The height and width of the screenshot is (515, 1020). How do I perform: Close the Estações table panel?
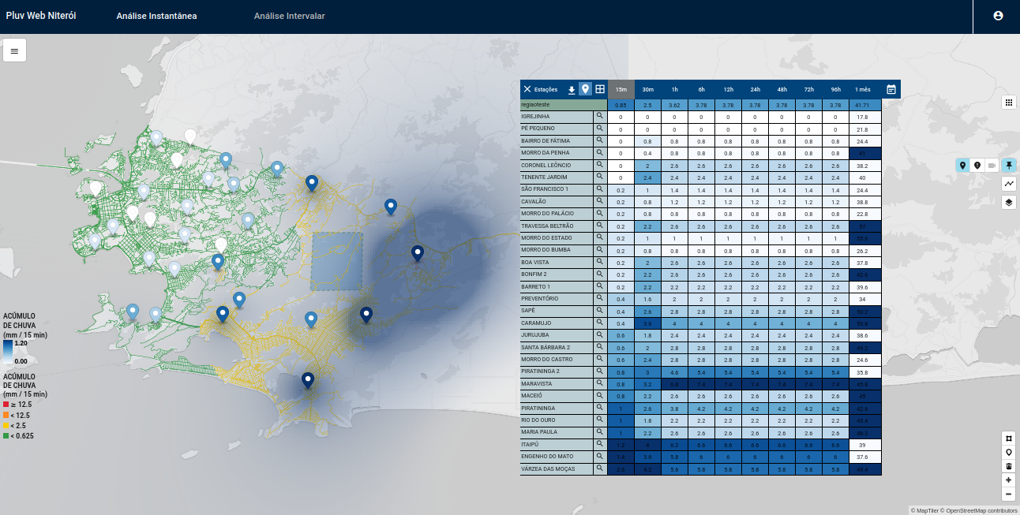click(527, 89)
